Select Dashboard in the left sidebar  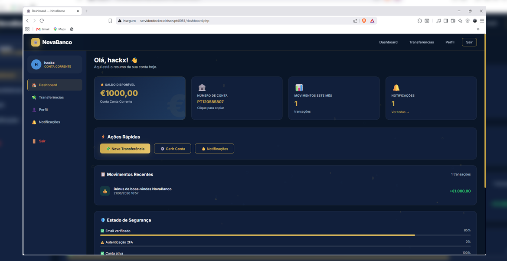click(x=55, y=85)
